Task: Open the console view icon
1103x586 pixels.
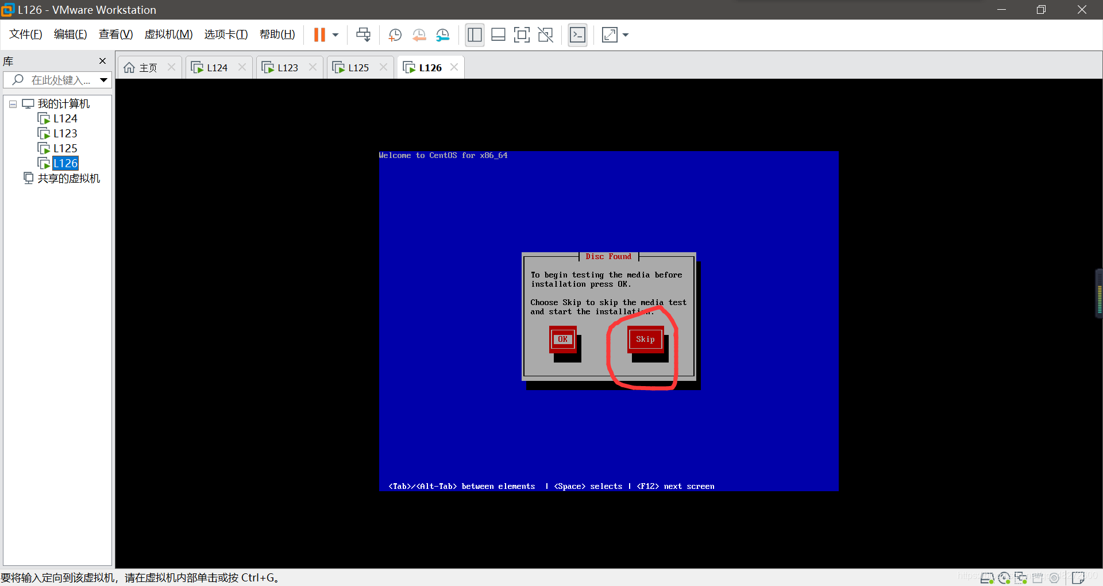Action: coord(577,35)
